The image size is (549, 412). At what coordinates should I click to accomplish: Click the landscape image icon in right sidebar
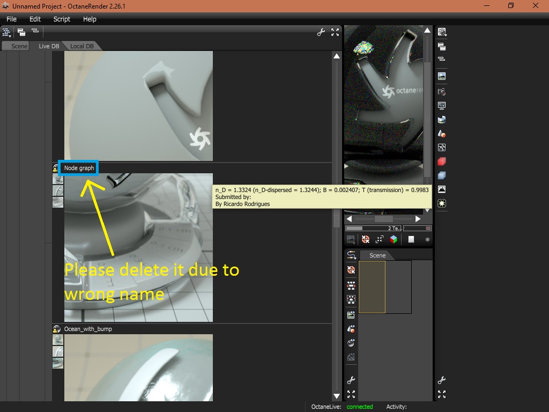442,76
